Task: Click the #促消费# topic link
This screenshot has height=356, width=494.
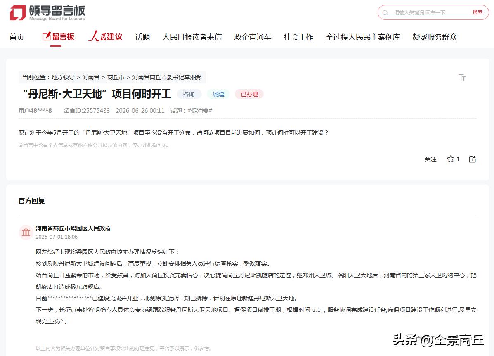Action: pyautogui.click(x=200, y=111)
